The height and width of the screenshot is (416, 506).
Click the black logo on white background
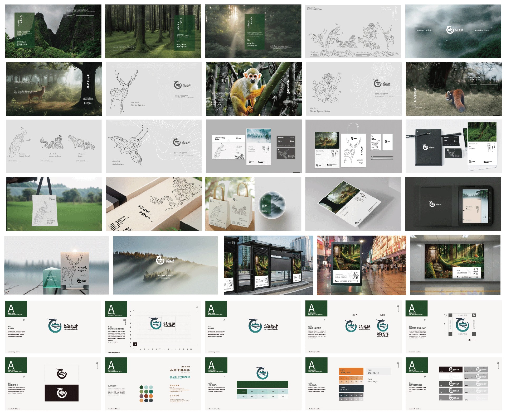click(x=62, y=374)
